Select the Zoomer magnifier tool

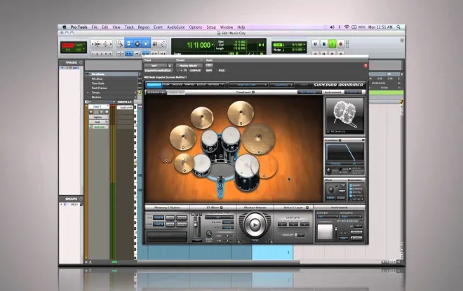[120, 44]
